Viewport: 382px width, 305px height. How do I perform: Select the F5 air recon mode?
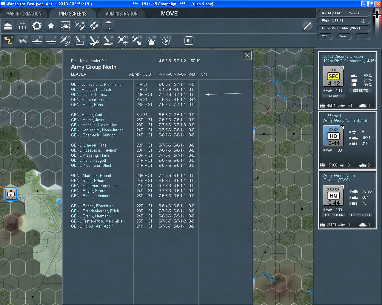[x=65, y=40]
